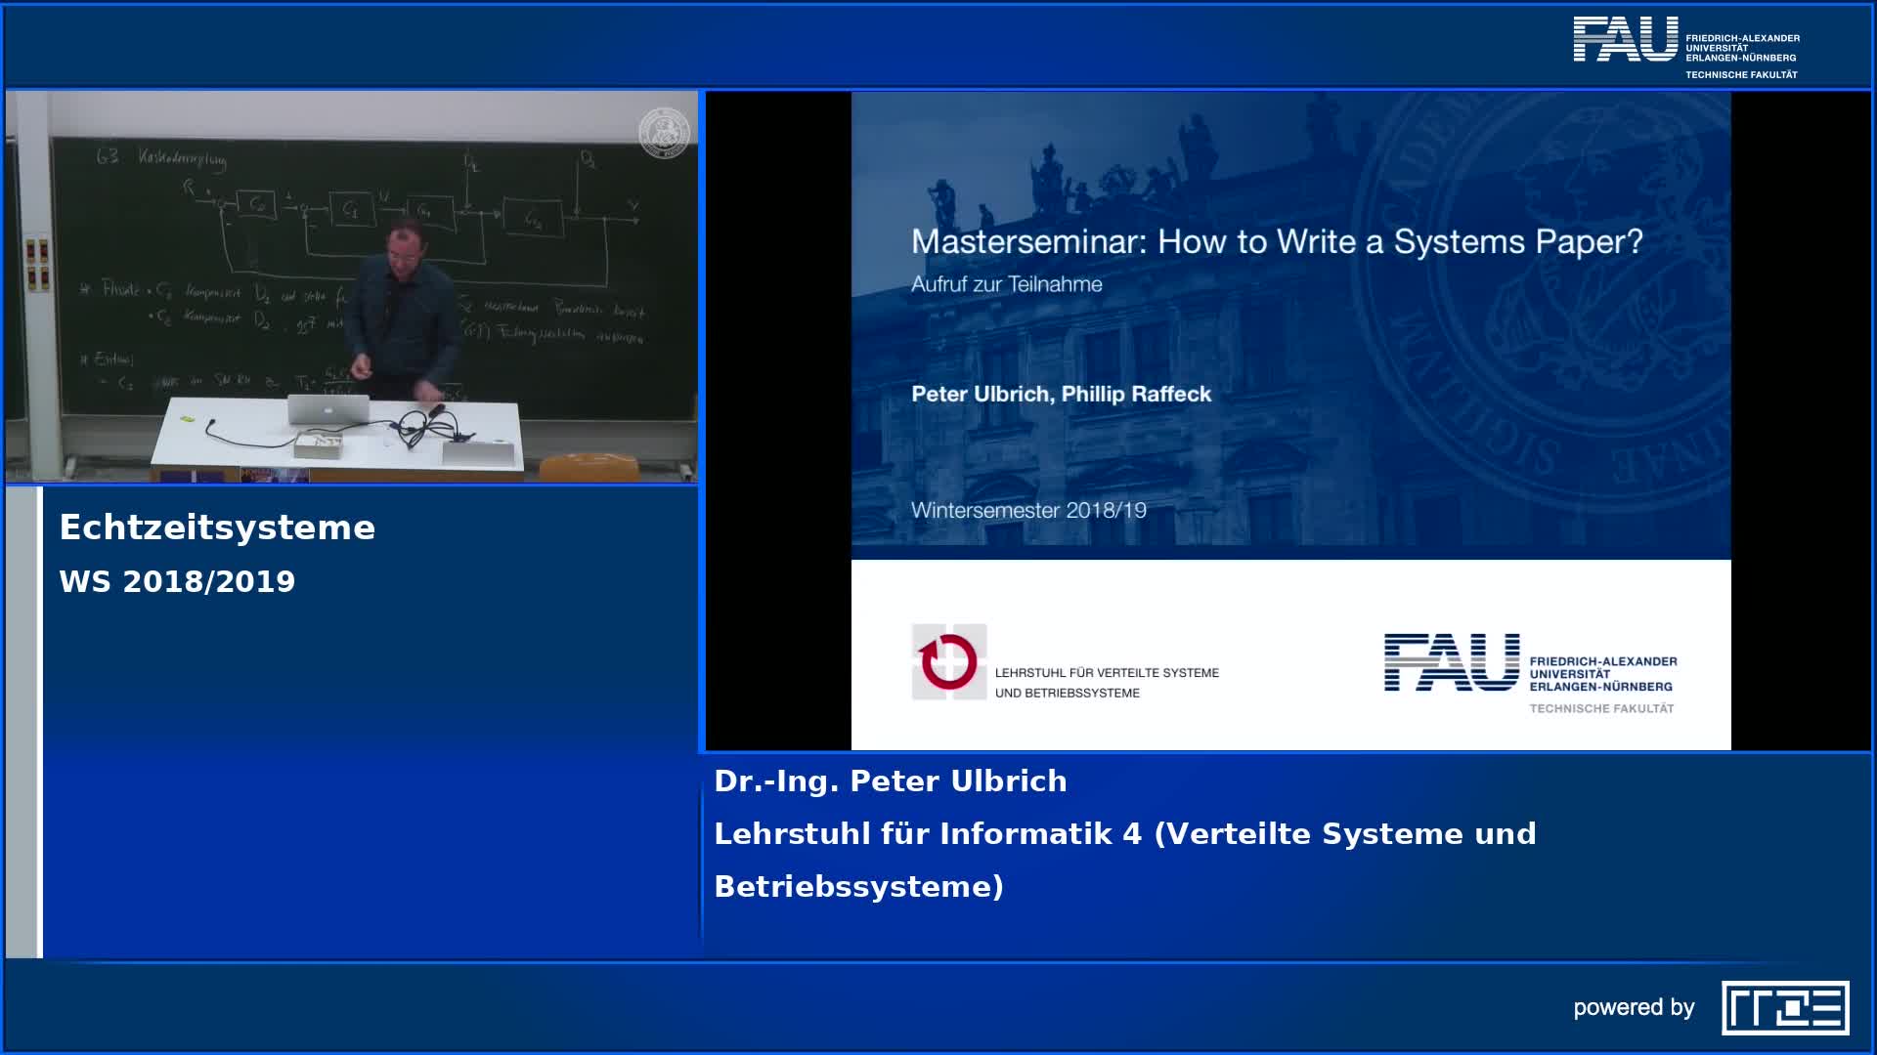
Task: Click 'Lehrstuhl für Verteilte Systeme und Betriebssysteme' label
Action: pyautogui.click(x=1106, y=683)
